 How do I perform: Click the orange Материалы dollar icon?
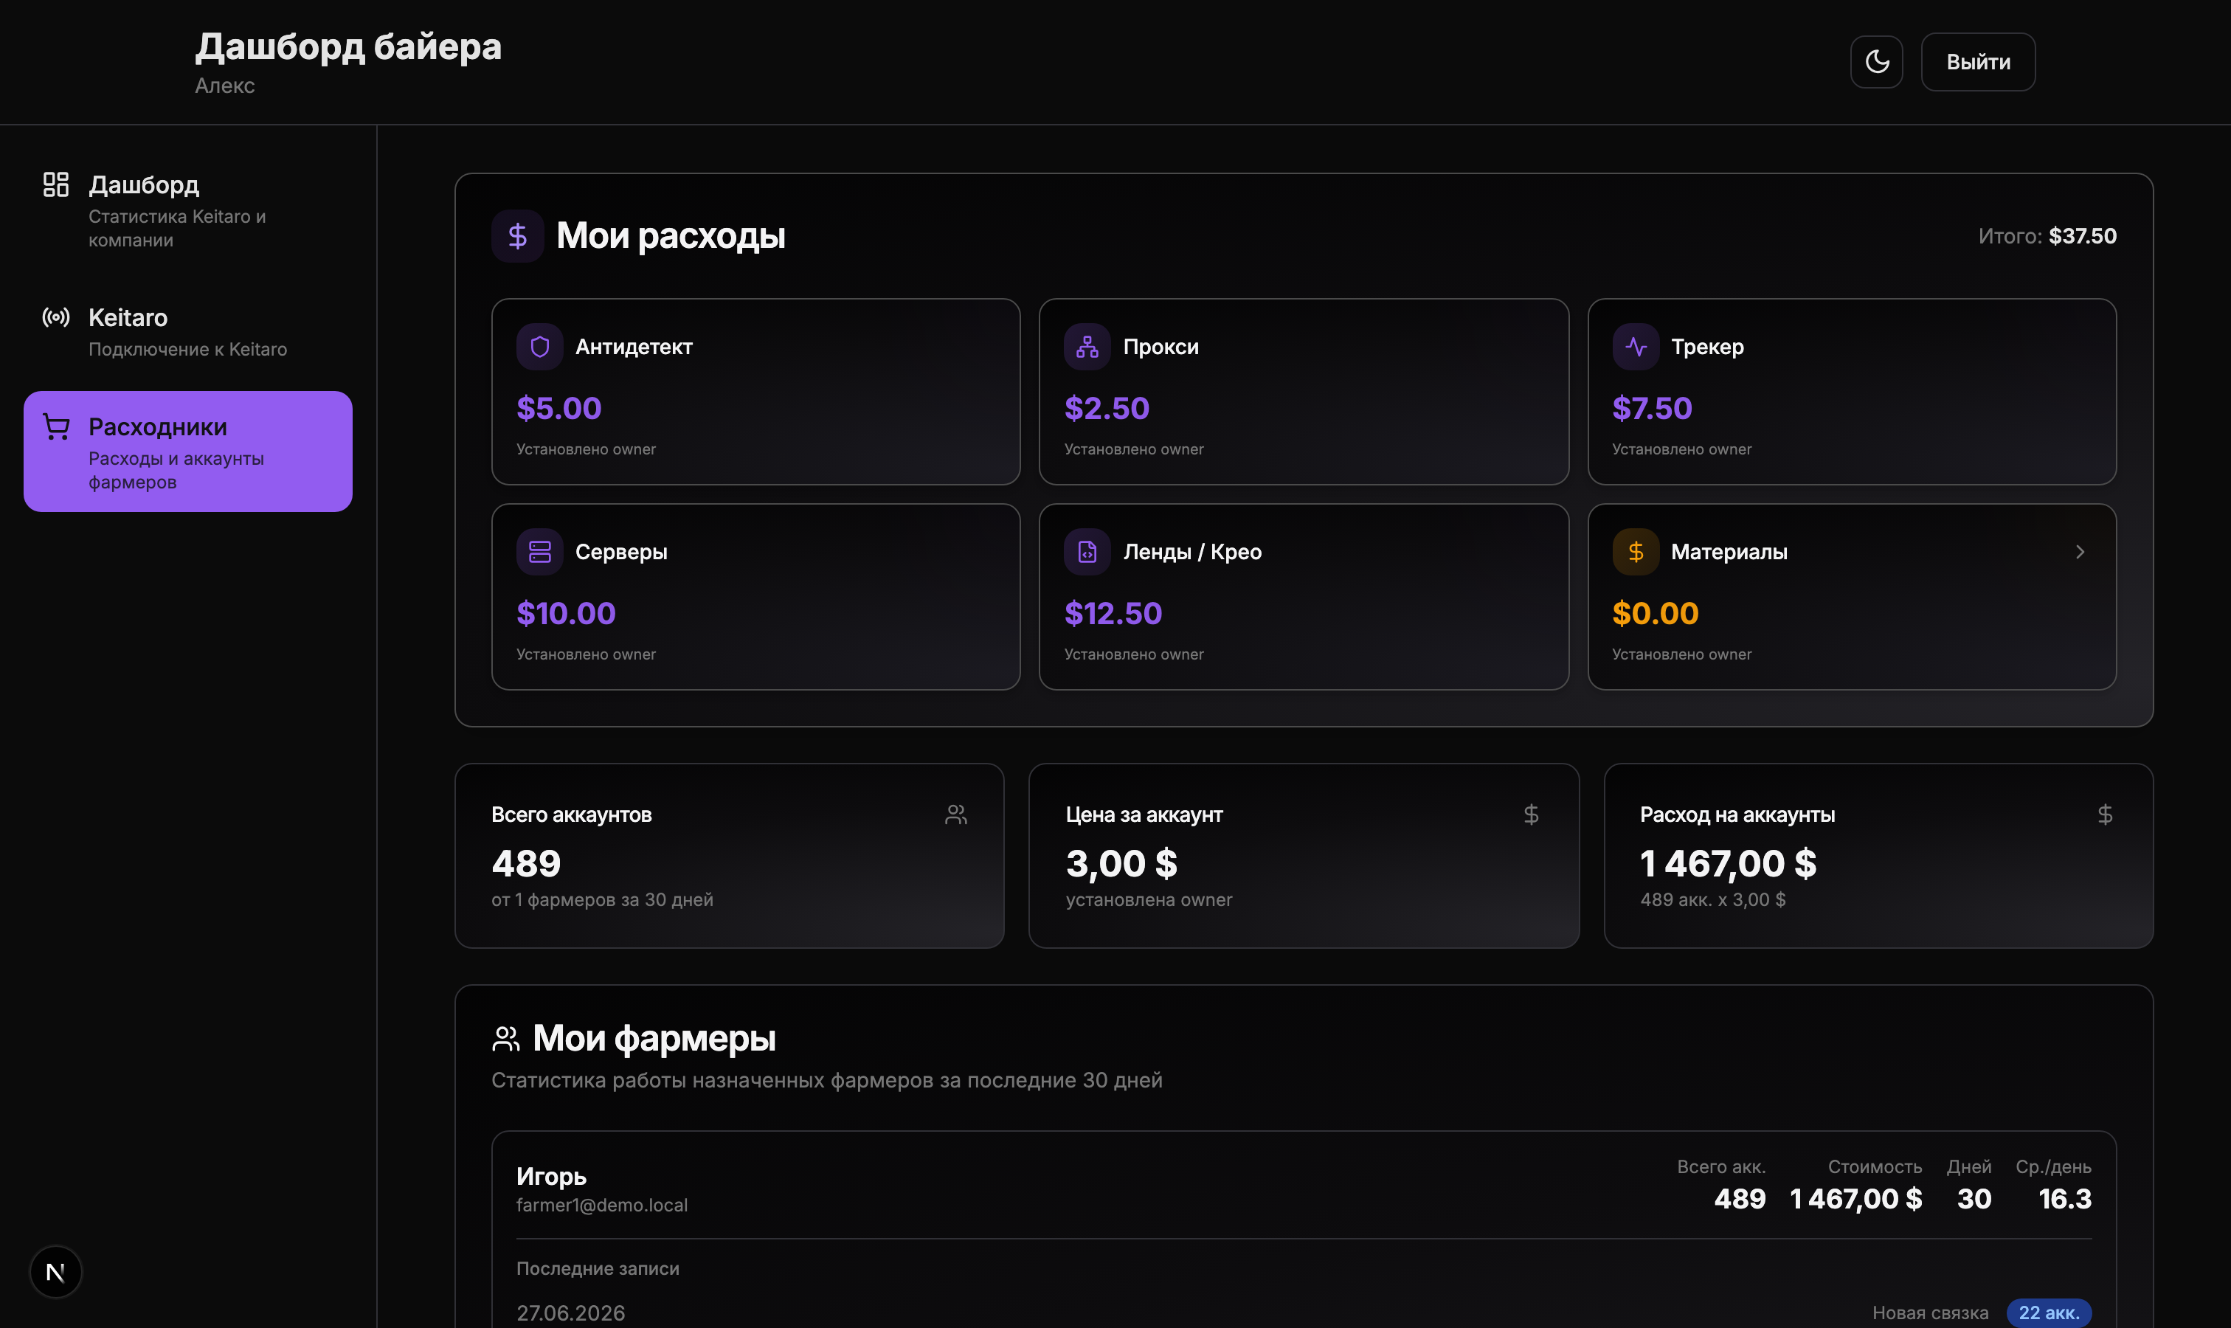pyautogui.click(x=1636, y=551)
